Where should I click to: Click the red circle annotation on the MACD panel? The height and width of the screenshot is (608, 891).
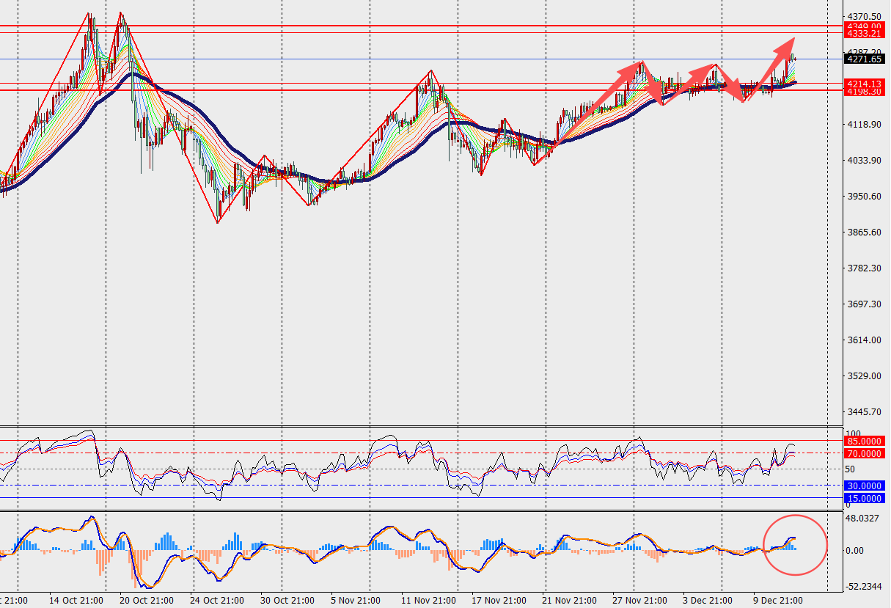[796, 545]
